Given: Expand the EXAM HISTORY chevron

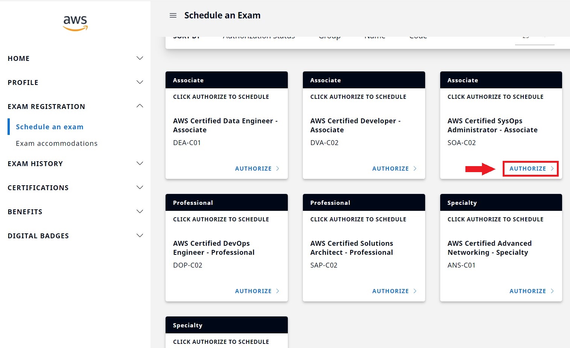Looking at the screenshot, I should pos(140,163).
